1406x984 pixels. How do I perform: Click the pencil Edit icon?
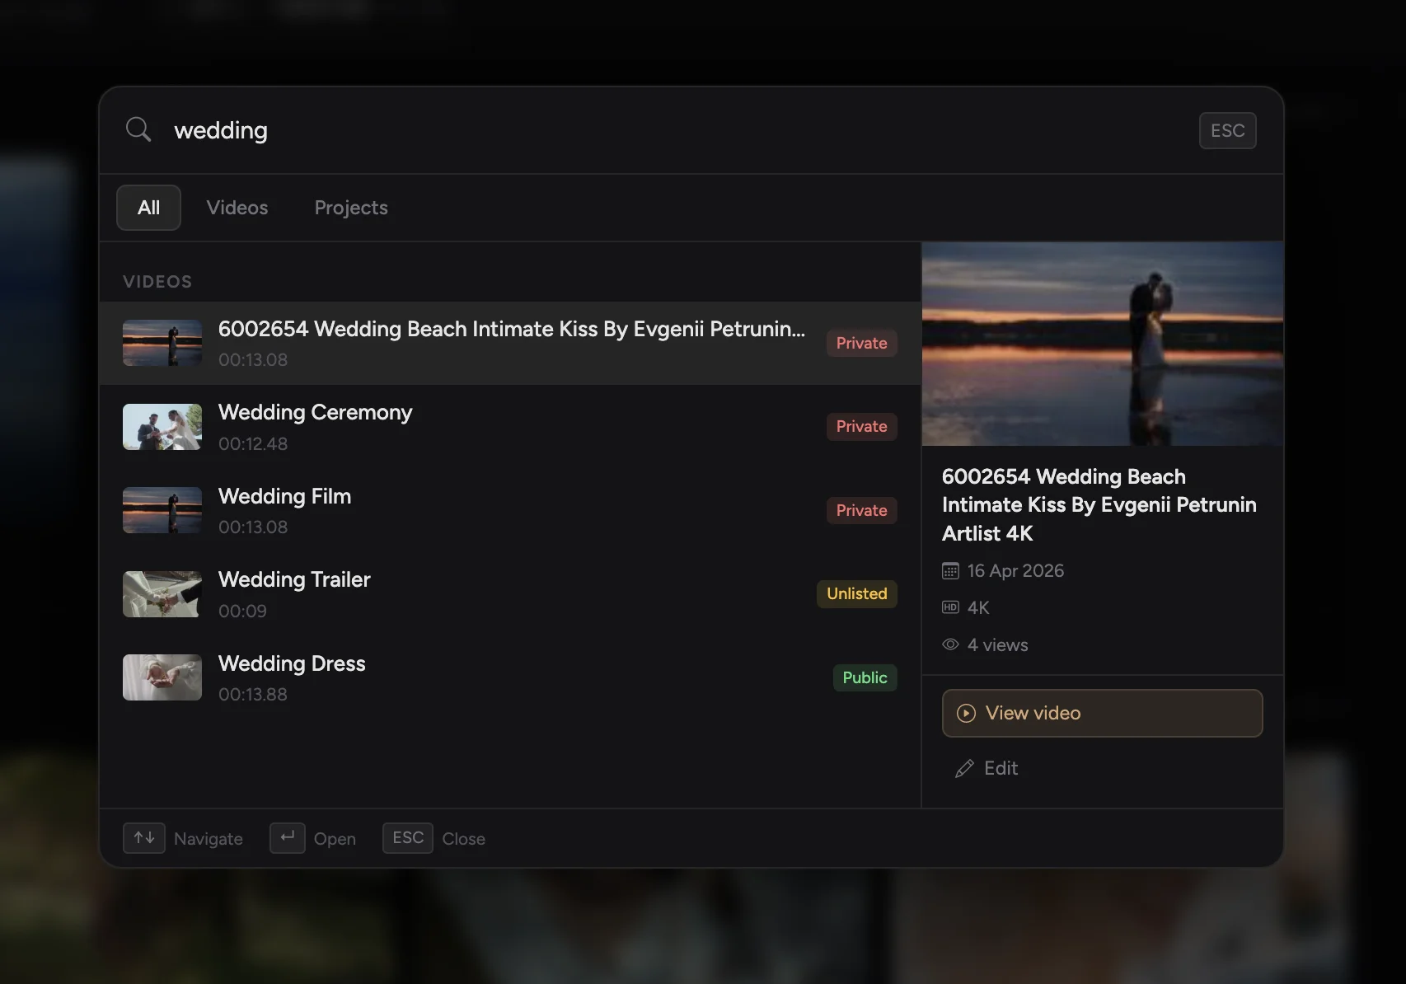pyautogui.click(x=964, y=768)
